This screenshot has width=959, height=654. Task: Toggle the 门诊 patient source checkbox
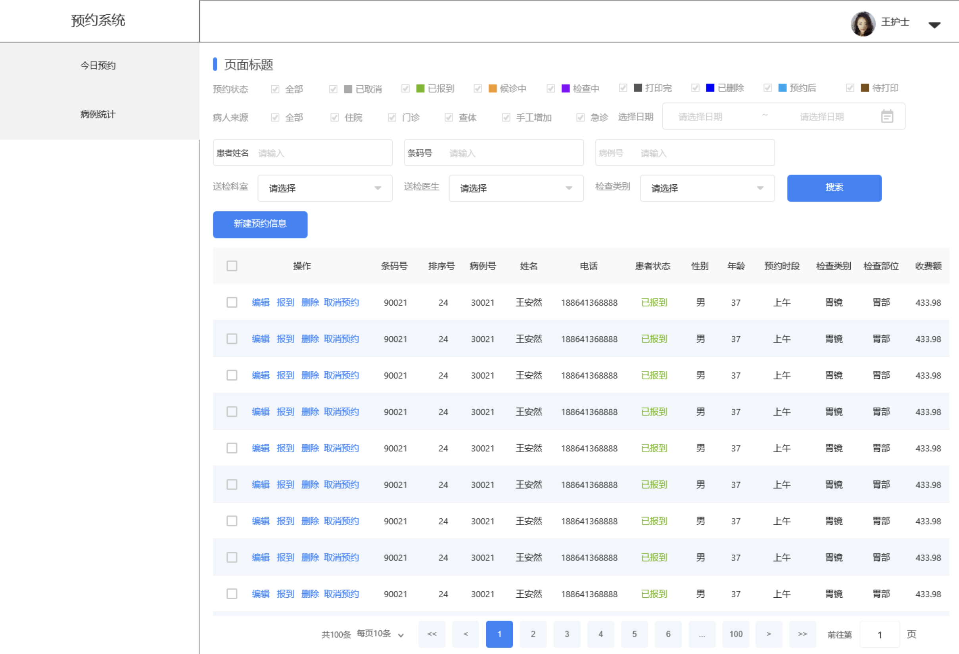[392, 118]
